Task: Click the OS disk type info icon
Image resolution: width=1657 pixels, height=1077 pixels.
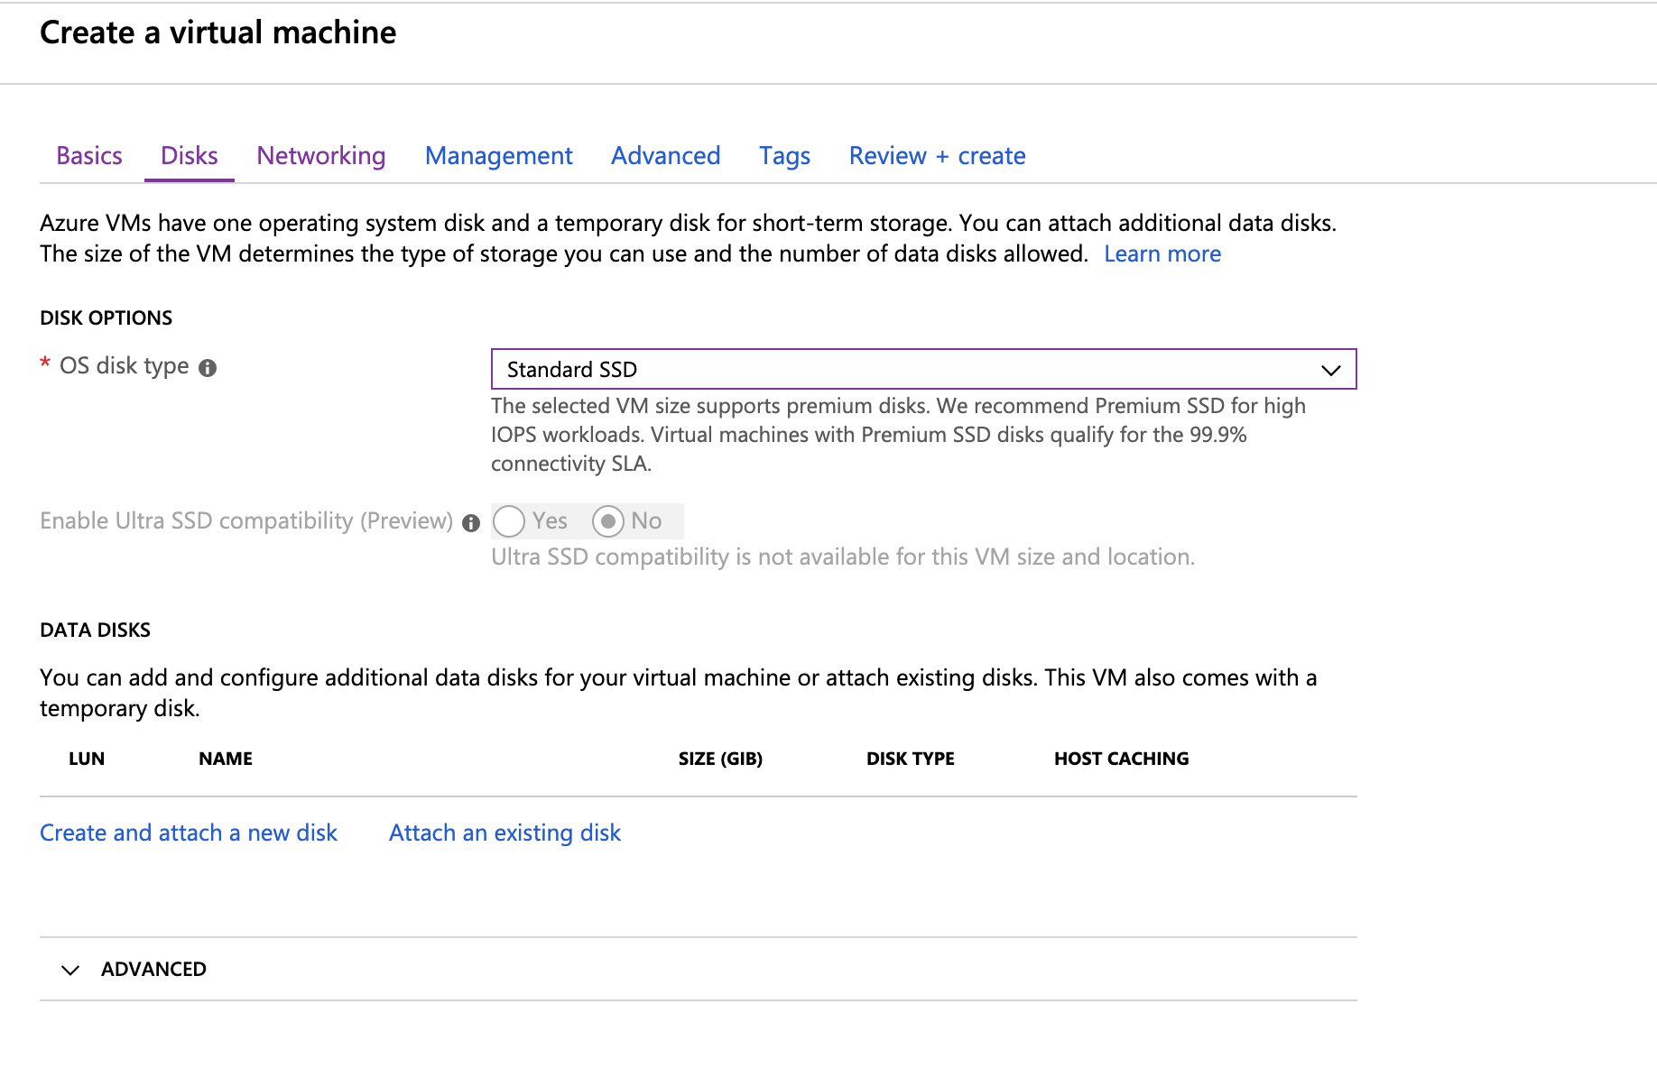Action: pos(208,368)
